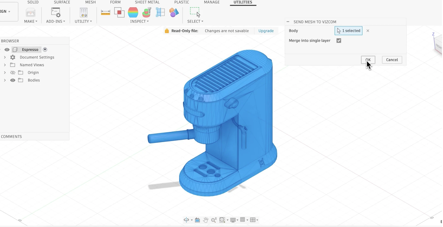Select the Section Analysis icon
The image size is (443, 227).
click(x=160, y=12)
